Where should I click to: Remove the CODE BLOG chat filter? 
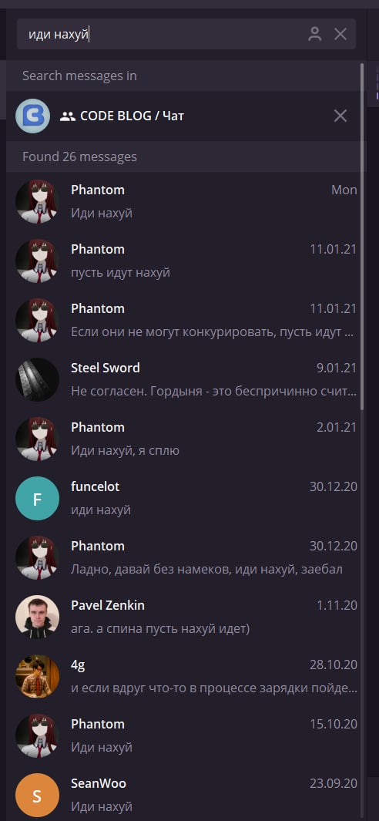(x=340, y=116)
